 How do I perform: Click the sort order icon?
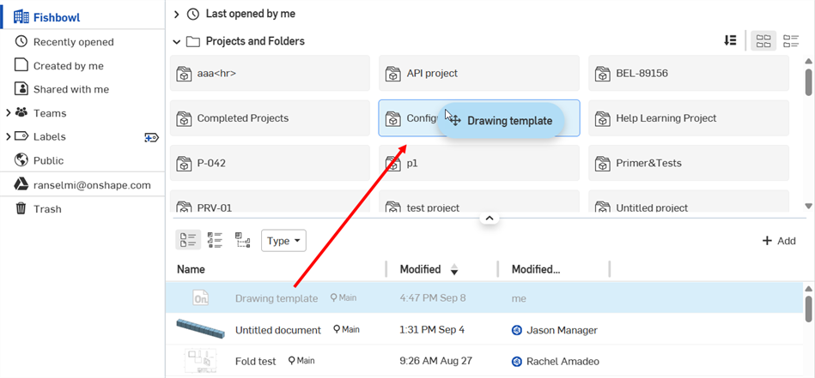(x=730, y=40)
